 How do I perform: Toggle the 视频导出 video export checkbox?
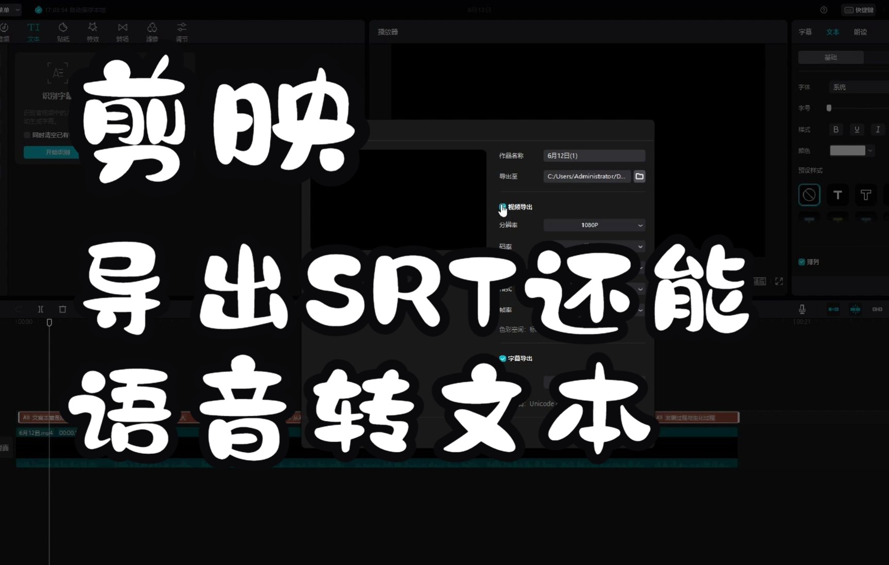click(502, 207)
